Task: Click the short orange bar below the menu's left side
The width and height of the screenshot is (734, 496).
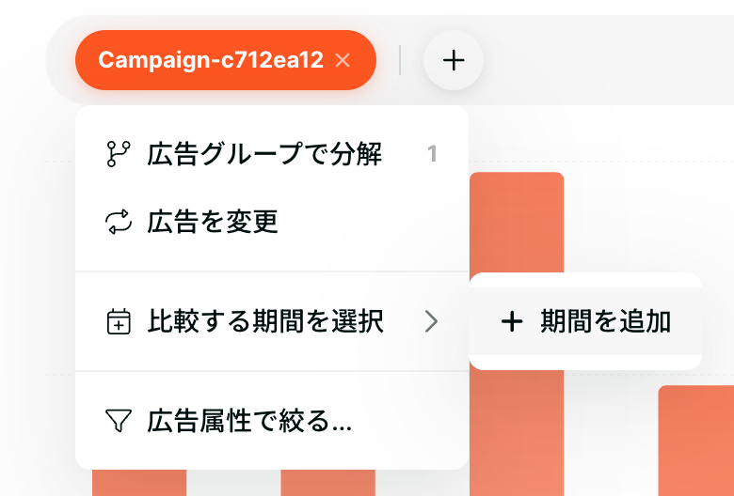Action: [x=139, y=483]
